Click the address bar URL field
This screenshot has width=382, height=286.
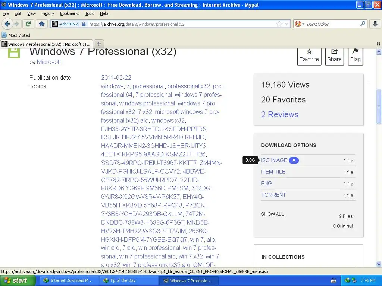tap(182, 24)
